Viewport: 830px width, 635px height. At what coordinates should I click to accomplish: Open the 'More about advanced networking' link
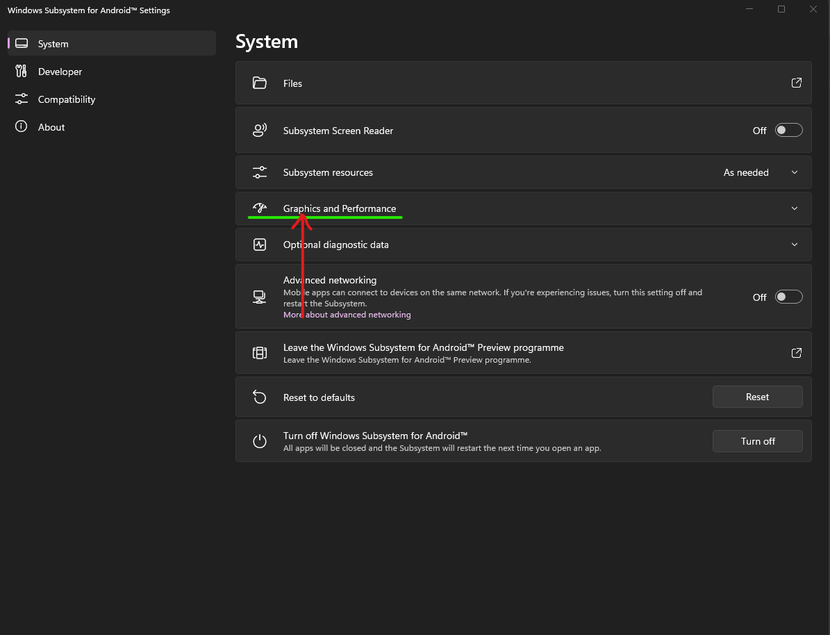pyautogui.click(x=347, y=315)
